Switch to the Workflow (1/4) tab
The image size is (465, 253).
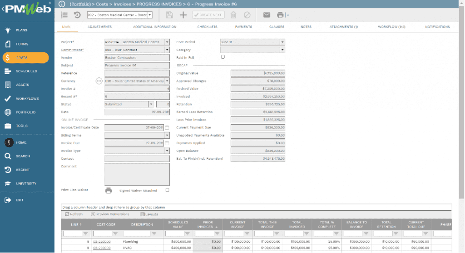[x=391, y=27]
